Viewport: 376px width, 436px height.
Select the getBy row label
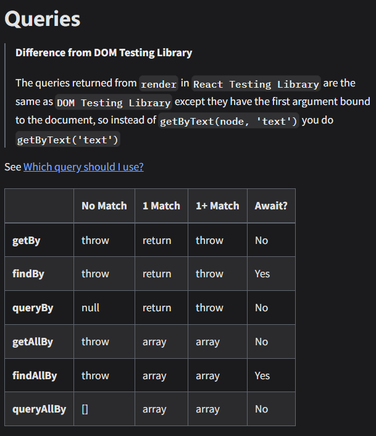[x=27, y=240]
